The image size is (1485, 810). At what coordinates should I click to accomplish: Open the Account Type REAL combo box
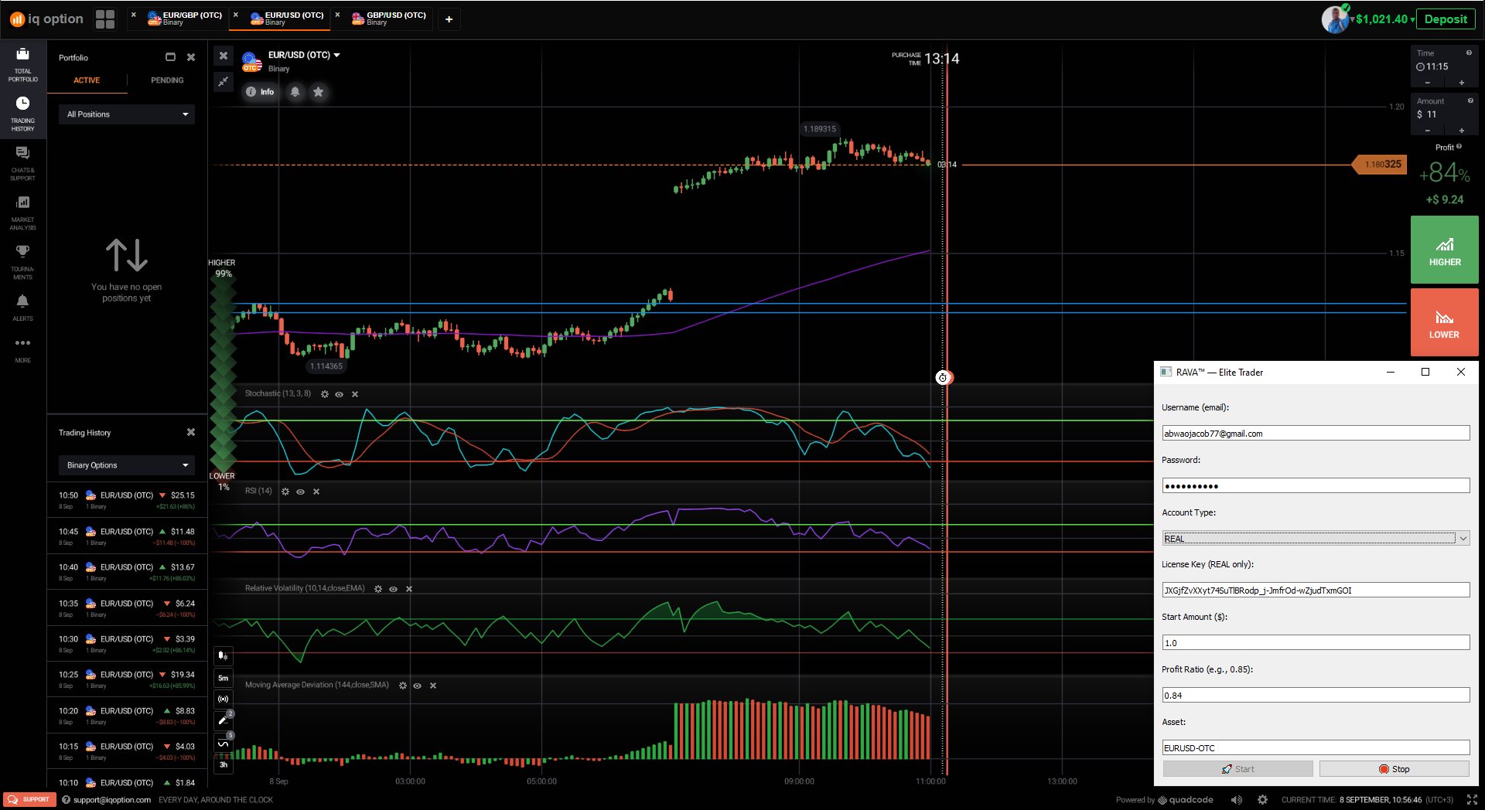1315,539
